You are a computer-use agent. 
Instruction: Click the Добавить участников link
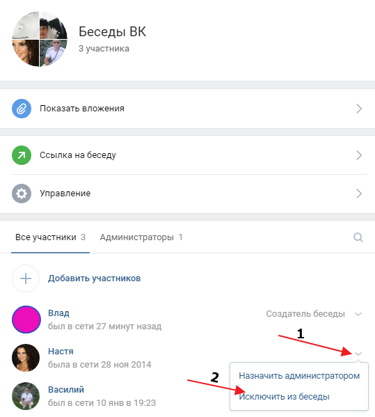[95, 278]
